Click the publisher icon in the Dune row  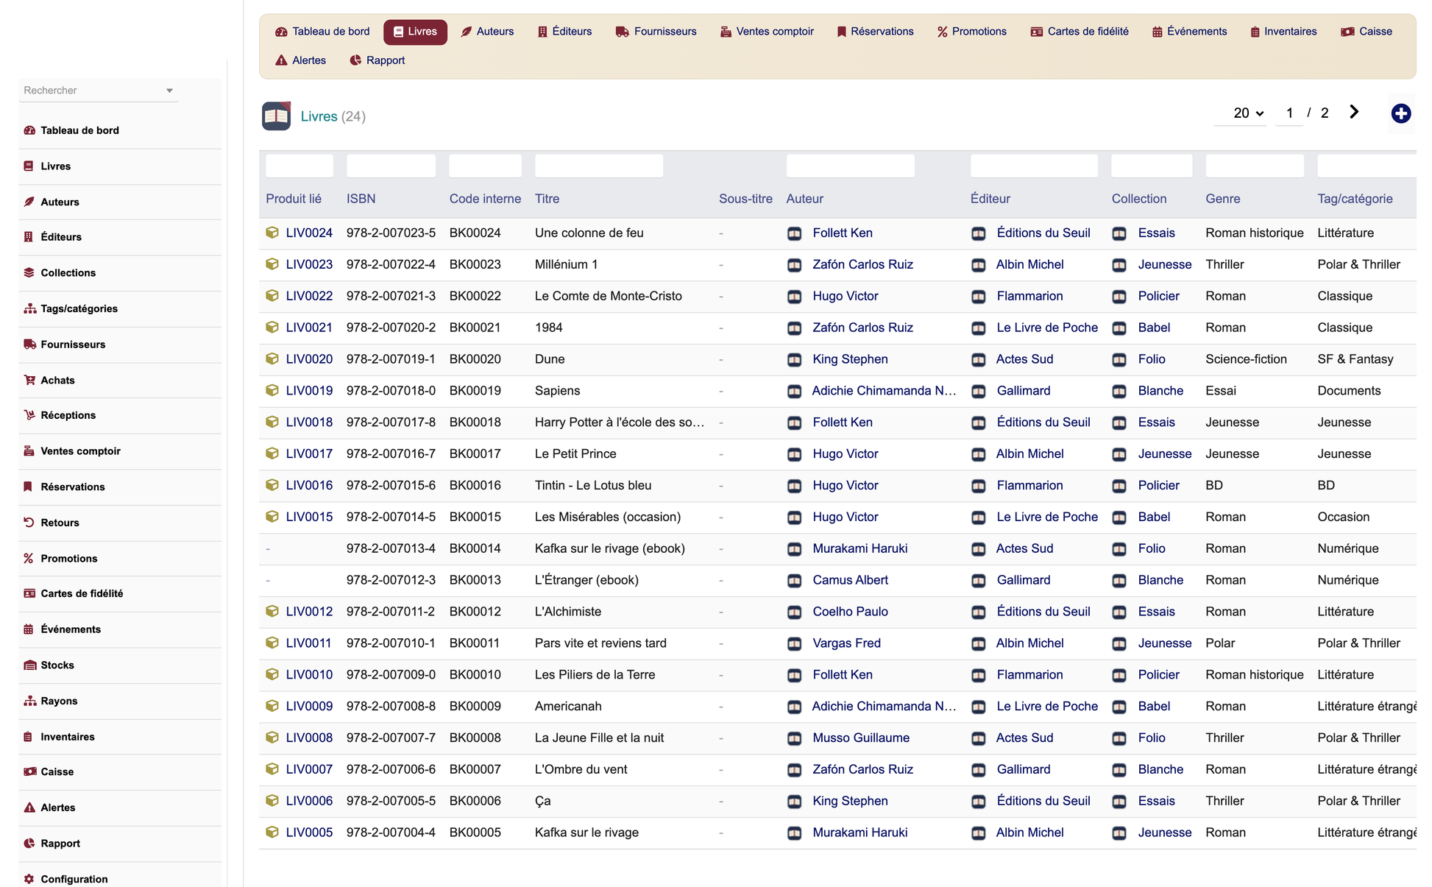[978, 359]
